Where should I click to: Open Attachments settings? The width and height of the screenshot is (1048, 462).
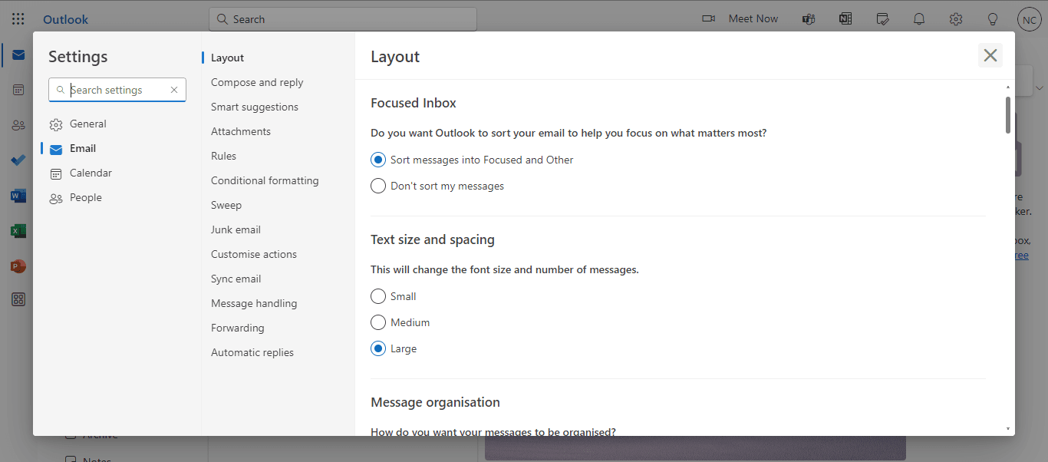(x=241, y=131)
